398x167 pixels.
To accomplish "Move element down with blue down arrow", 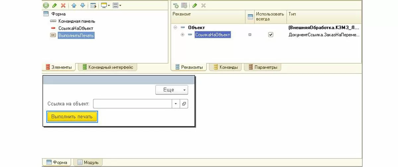I will point(83,6).
